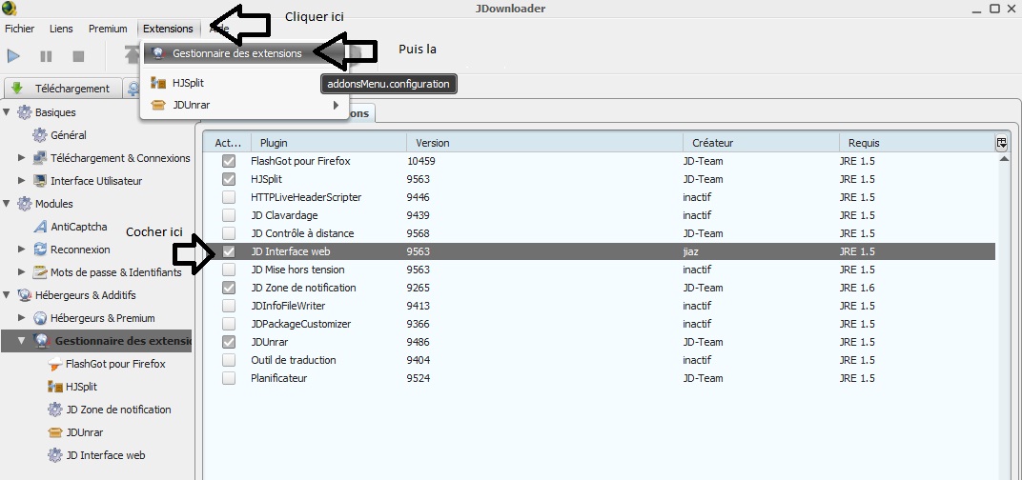This screenshot has width=1022, height=480.
Task: Enable the JD Interface web checkbox
Action: point(229,251)
